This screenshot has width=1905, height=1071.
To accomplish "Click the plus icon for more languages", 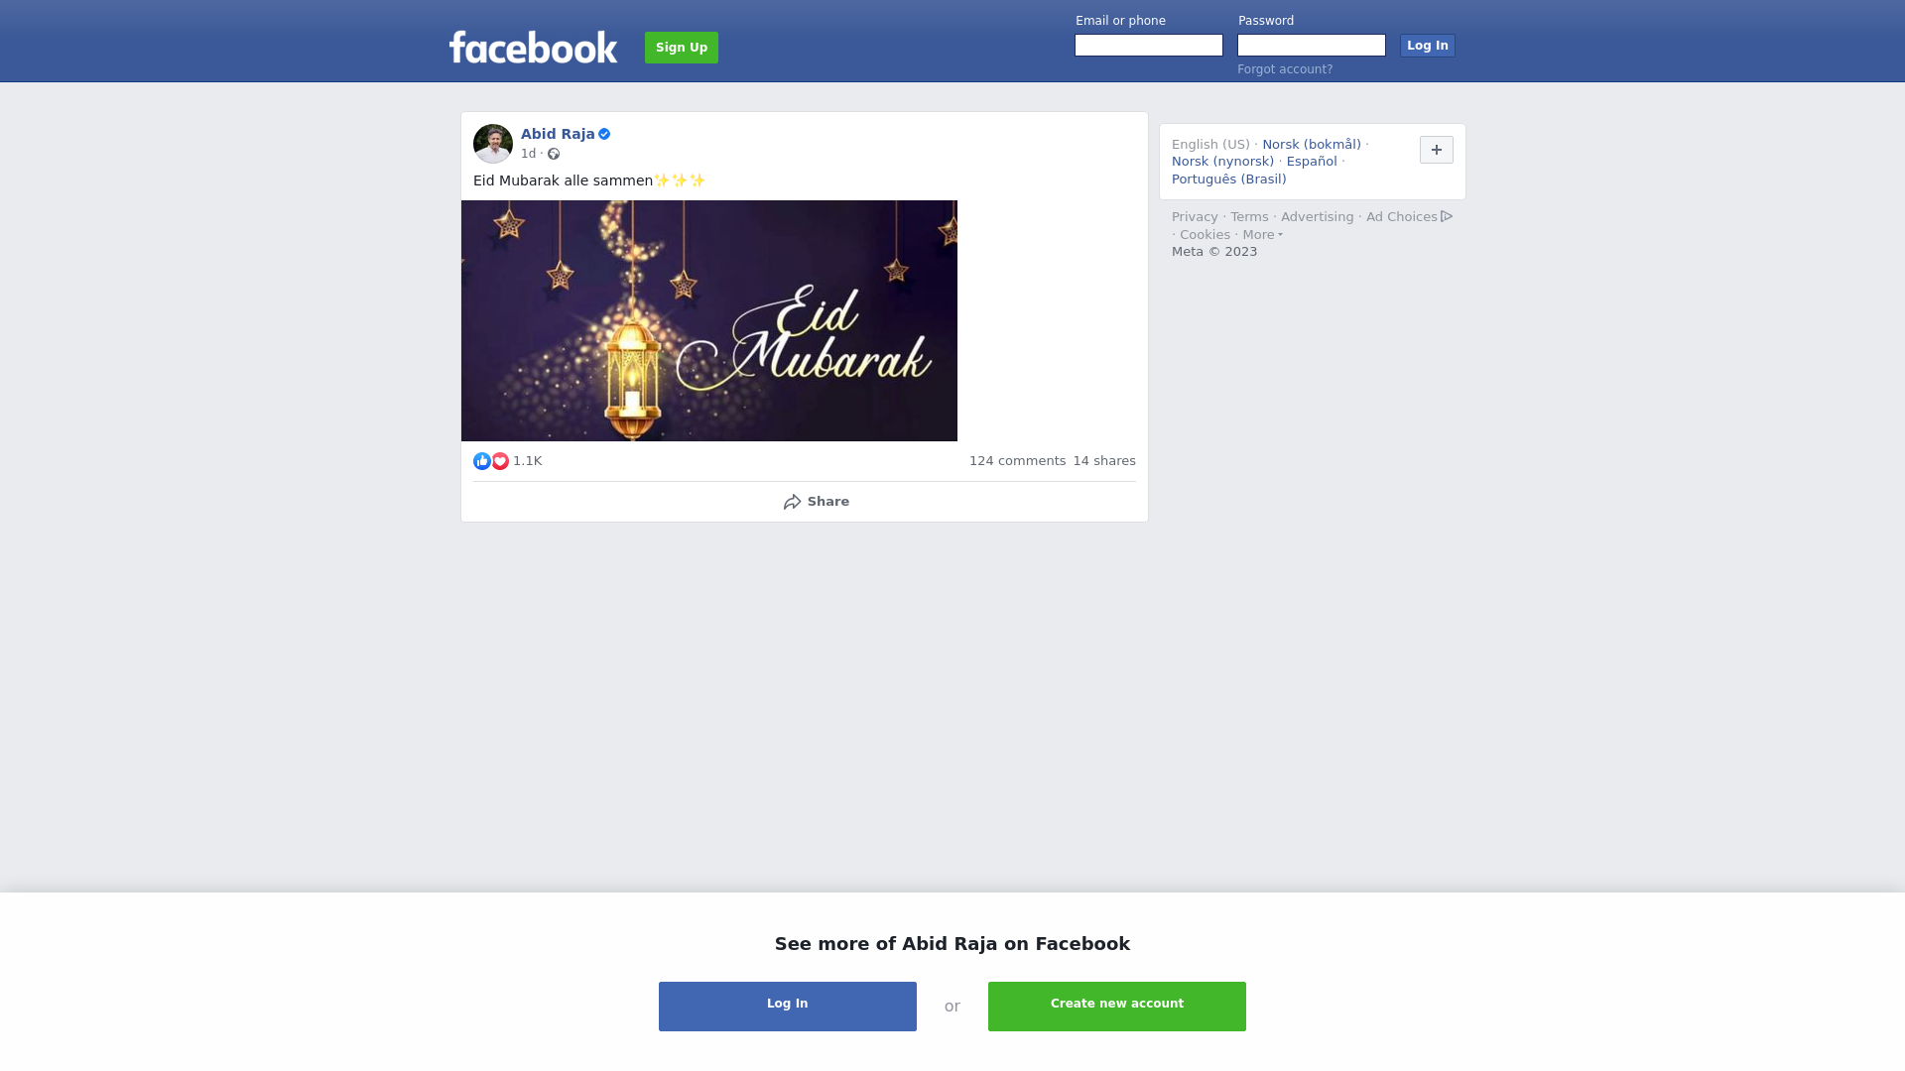I will coord(1437,150).
